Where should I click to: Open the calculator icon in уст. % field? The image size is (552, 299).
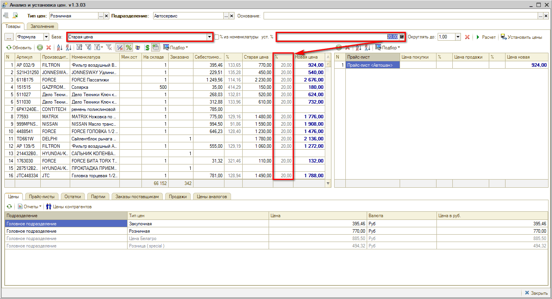point(402,37)
